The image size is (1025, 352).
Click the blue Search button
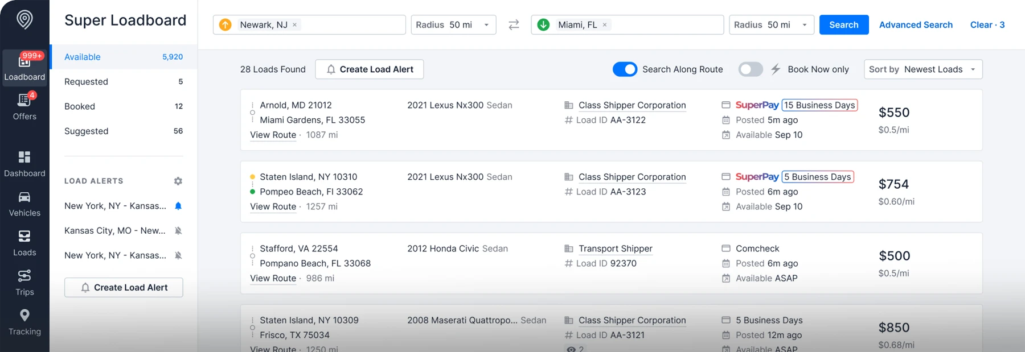tap(843, 25)
